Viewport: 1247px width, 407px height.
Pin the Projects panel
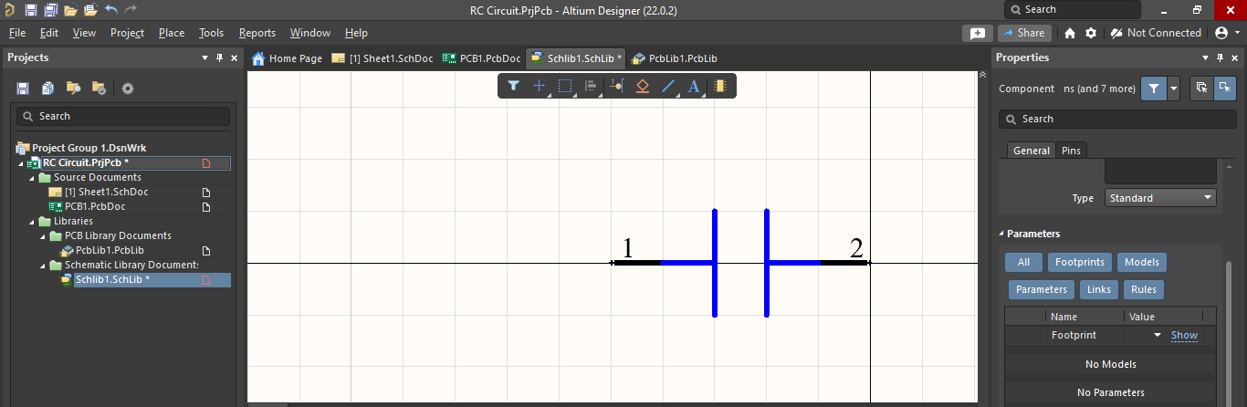[219, 57]
